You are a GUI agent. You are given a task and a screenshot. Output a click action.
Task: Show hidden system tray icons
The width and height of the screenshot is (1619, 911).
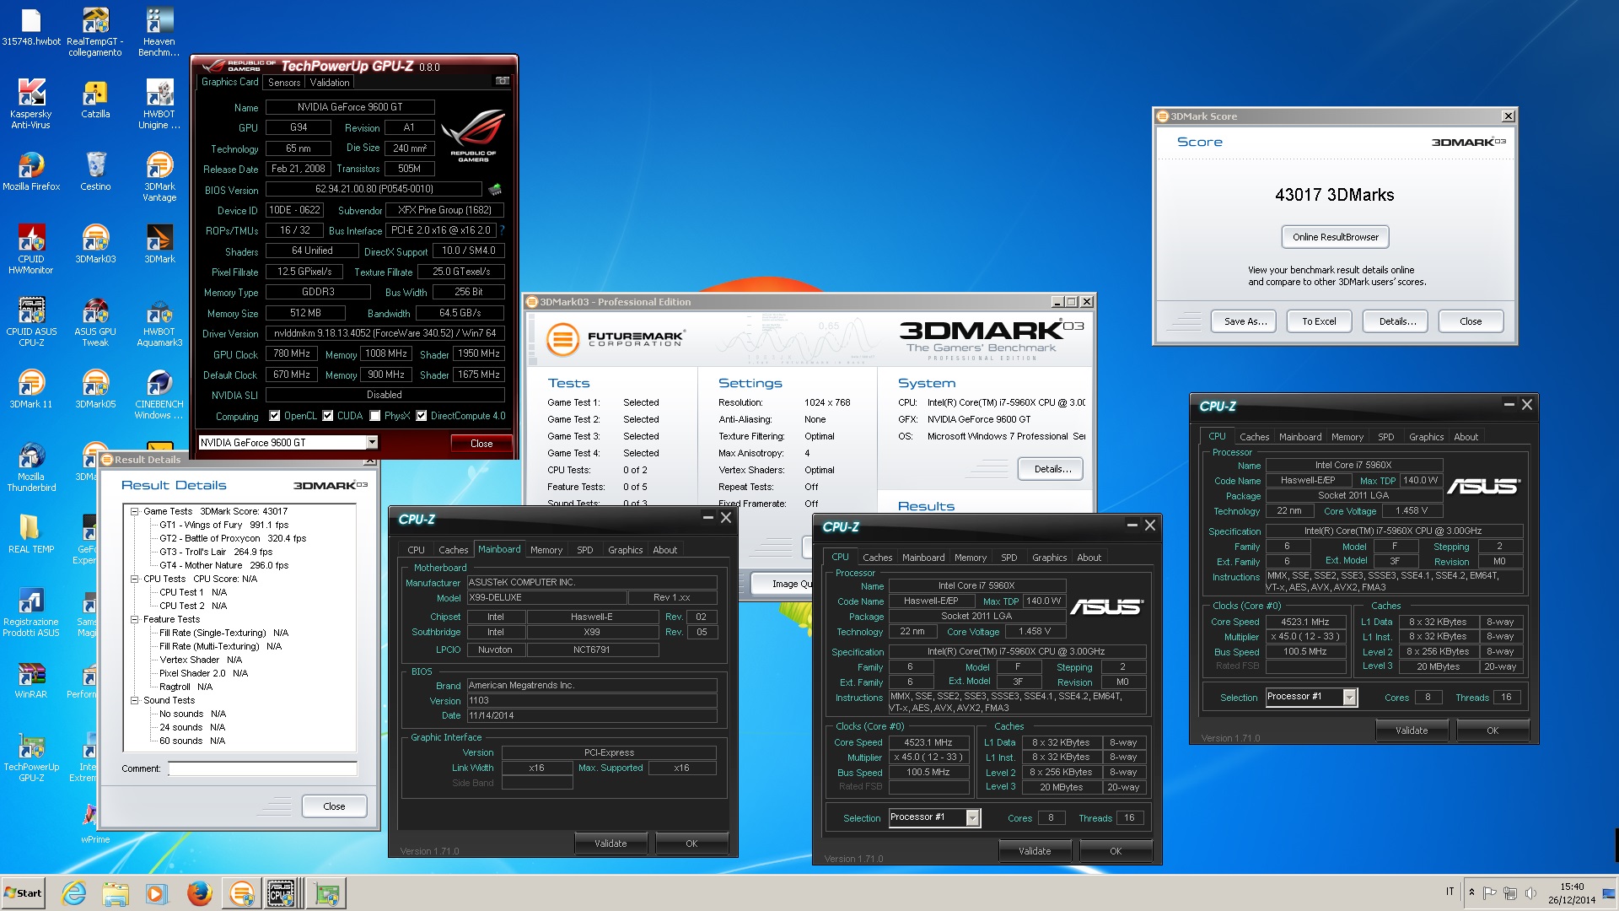(1471, 892)
